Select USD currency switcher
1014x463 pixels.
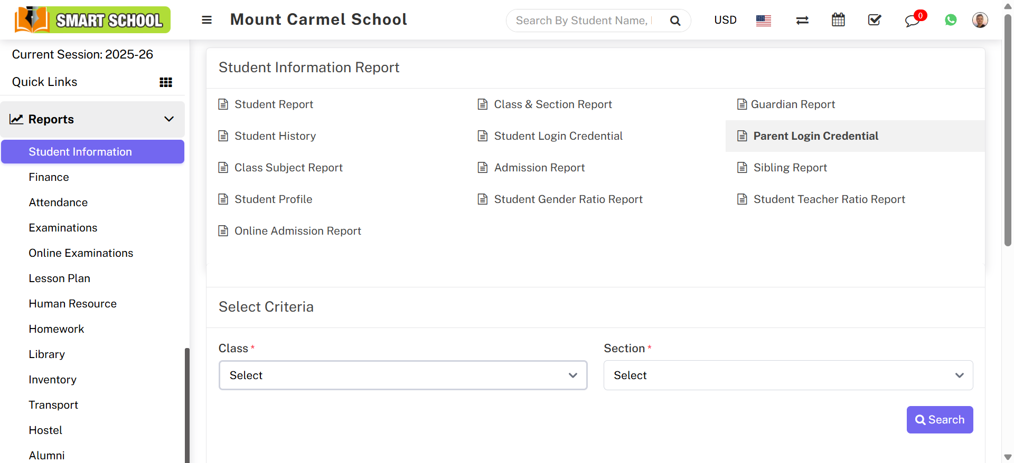point(725,20)
